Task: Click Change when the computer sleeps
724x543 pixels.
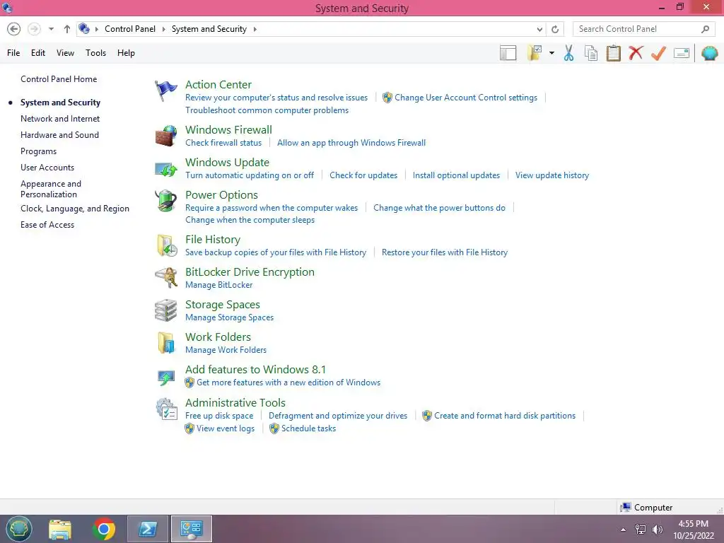Action: (x=250, y=220)
